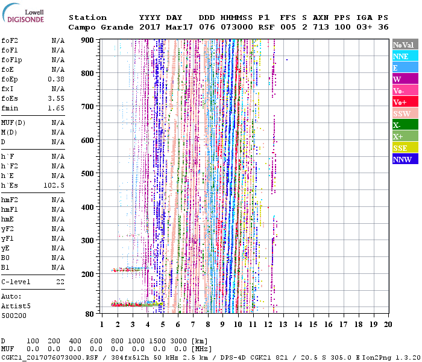Click the Lowell Digisonde logo
The height and width of the screenshot is (362, 422).
point(23,13)
